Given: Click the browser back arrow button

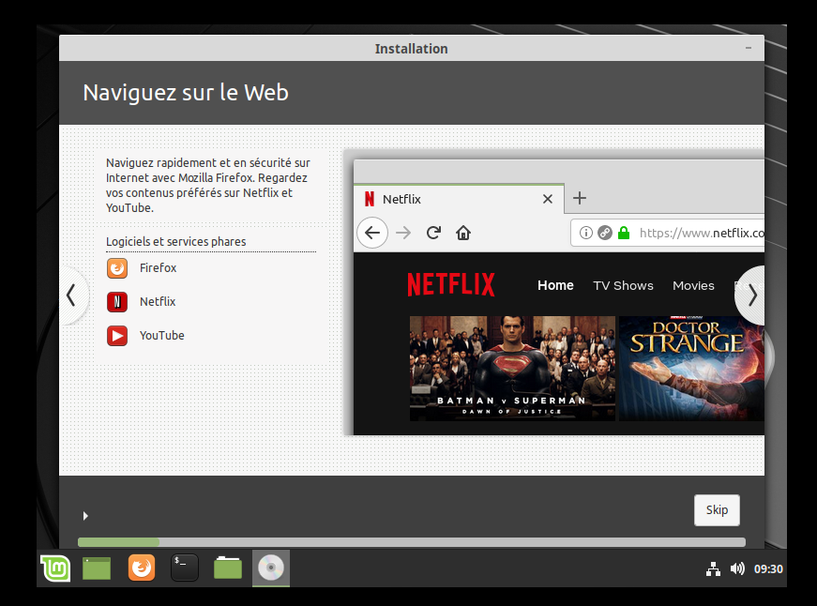Looking at the screenshot, I should point(372,233).
